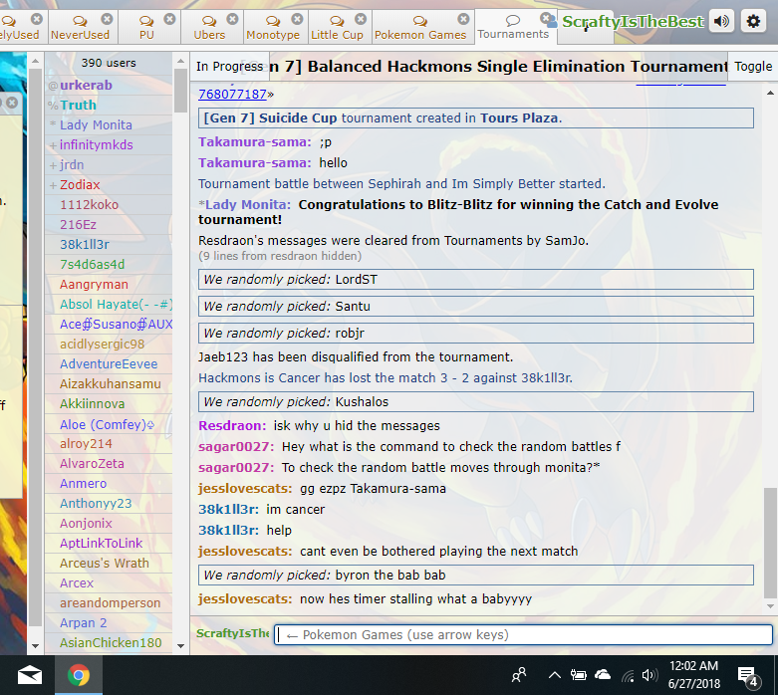Image resolution: width=778 pixels, height=695 pixels.
Task: Click user AsianChicken180
Action: click(x=109, y=643)
